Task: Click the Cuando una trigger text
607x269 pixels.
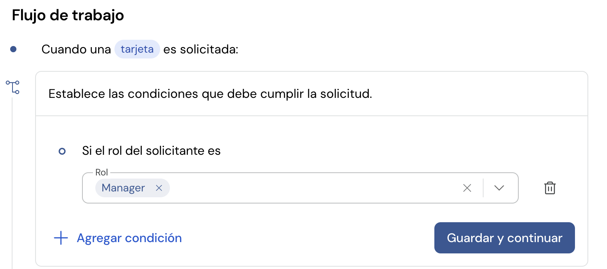Action: 76,50
